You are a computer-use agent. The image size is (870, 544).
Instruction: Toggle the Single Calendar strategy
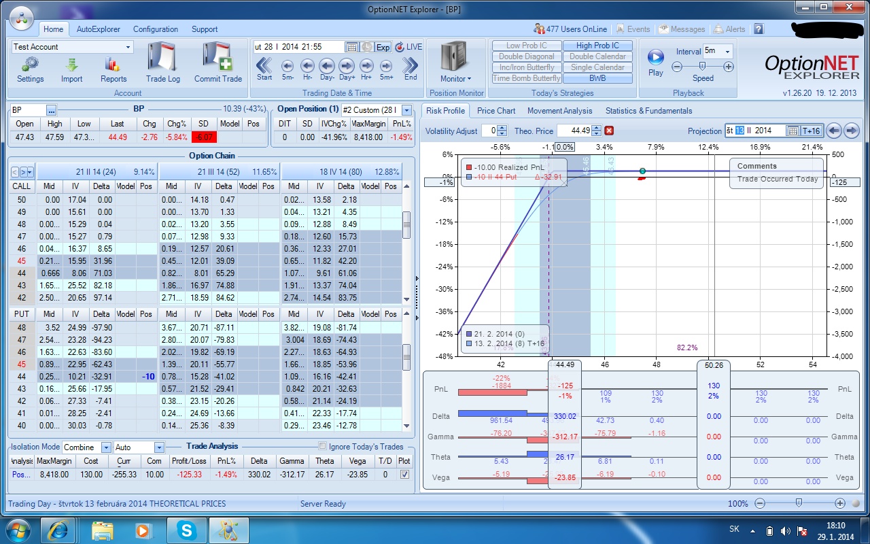(597, 67)
